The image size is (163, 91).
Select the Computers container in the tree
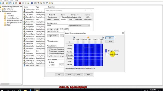tap(10, 16)
